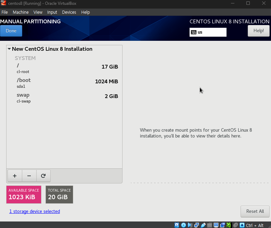Click the USB device icon in status bar
This screenshot has width=271, height=228.
pyautogui.click(x=203, y=225)
